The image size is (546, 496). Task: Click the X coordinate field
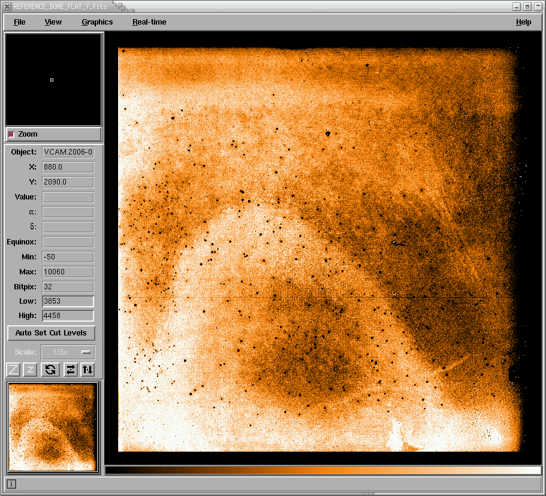coord(68,167)
